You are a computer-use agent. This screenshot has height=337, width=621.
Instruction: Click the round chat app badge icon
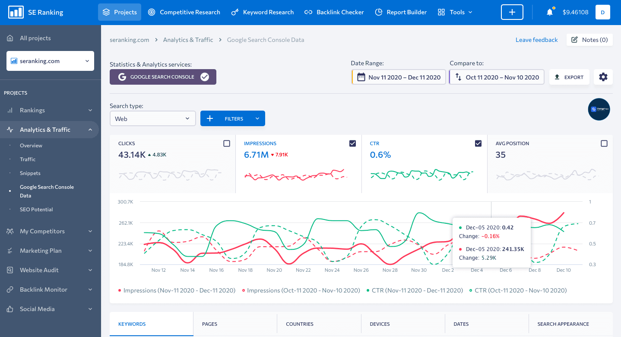coord(599,109)
